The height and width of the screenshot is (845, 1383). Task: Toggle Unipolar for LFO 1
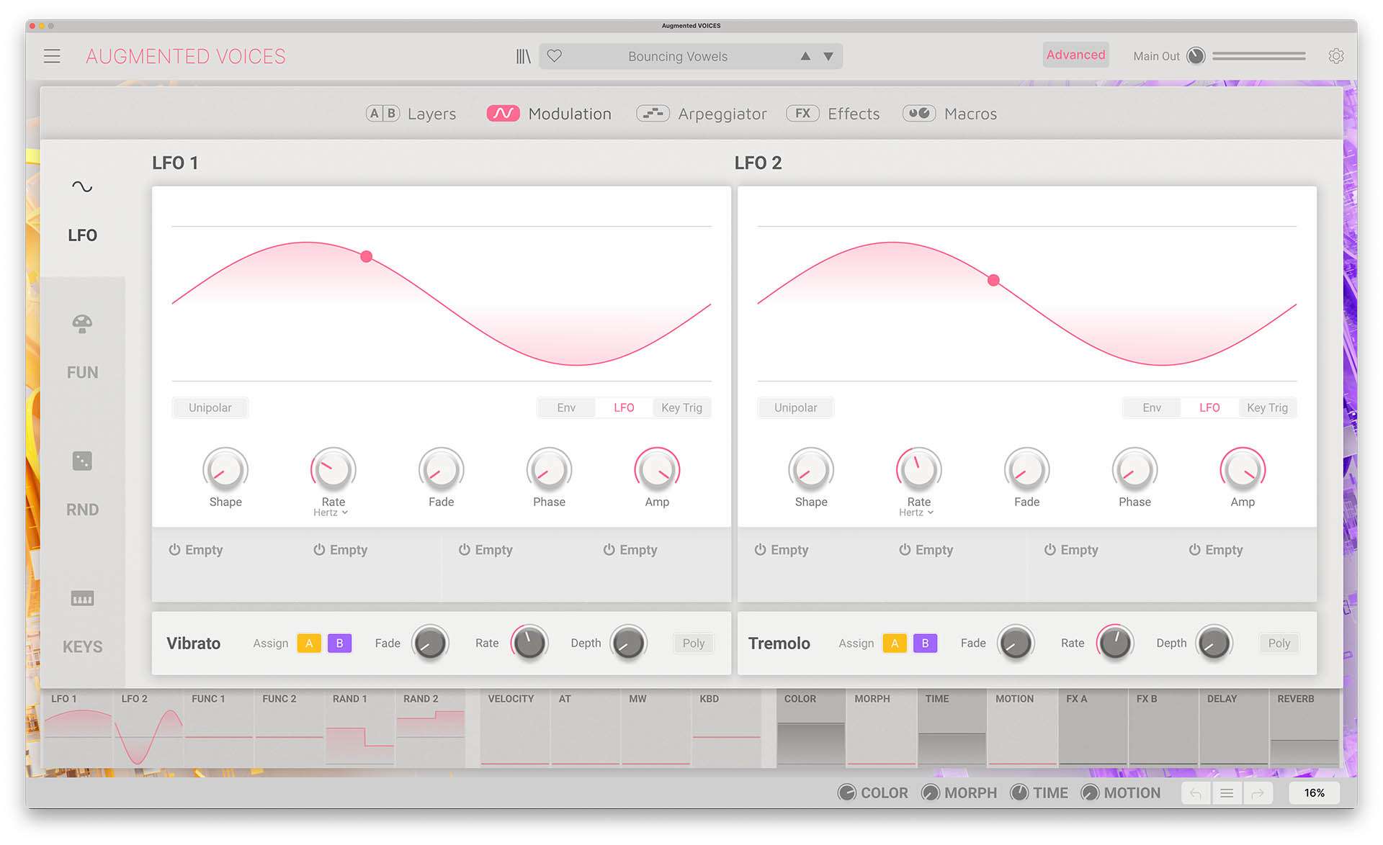tap(210, 407)
